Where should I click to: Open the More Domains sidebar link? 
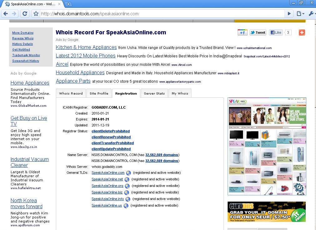click(23, 33)
